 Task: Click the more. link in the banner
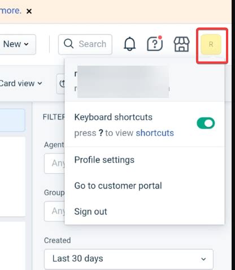click(11, 11)
